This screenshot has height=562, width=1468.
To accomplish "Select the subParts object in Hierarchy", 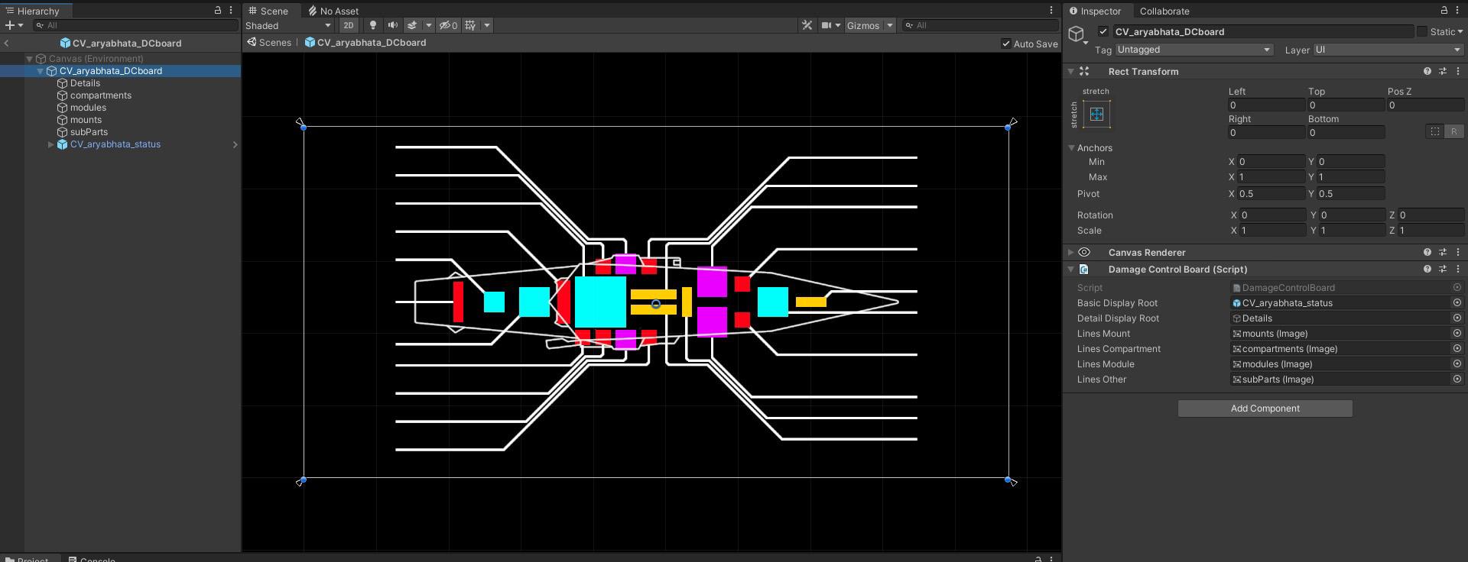I will 89,132.
